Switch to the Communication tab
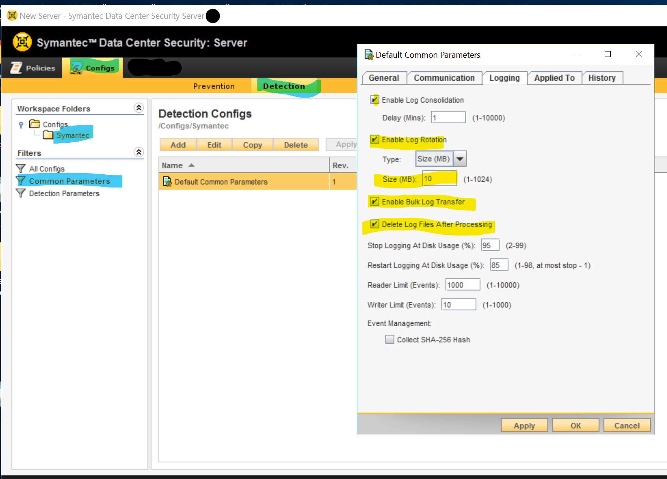Screen dimensions: 667x479 [x=444, y=78]
